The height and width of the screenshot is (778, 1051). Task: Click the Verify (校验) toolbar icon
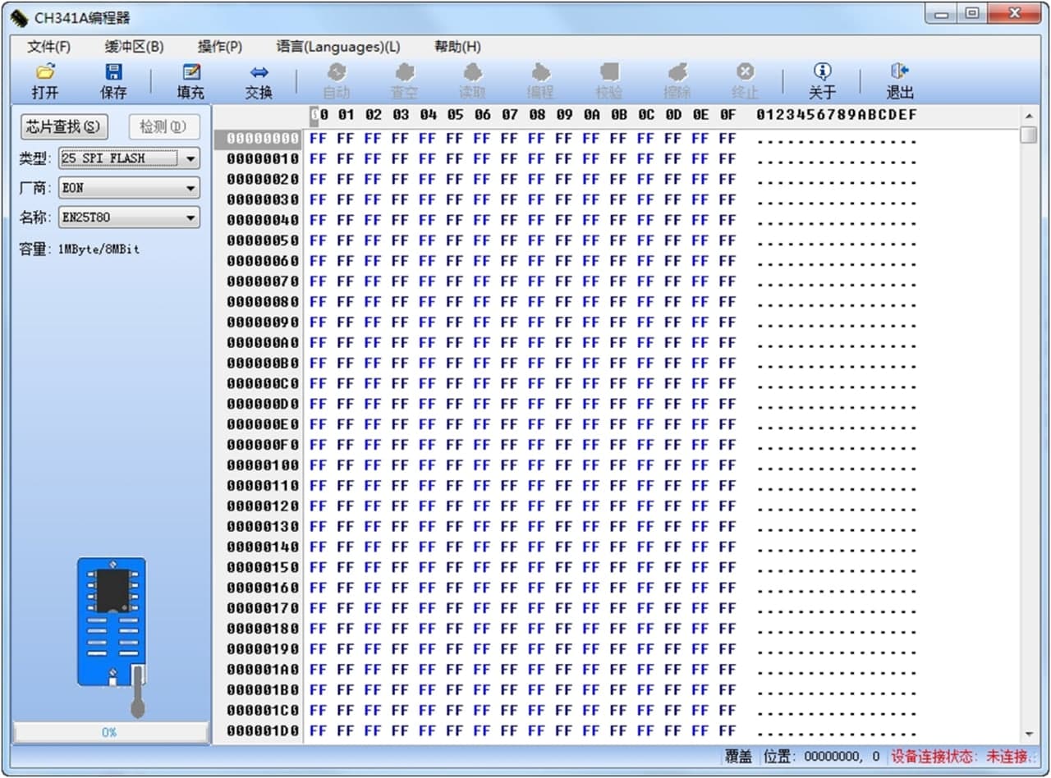click(x=608, y=71)
